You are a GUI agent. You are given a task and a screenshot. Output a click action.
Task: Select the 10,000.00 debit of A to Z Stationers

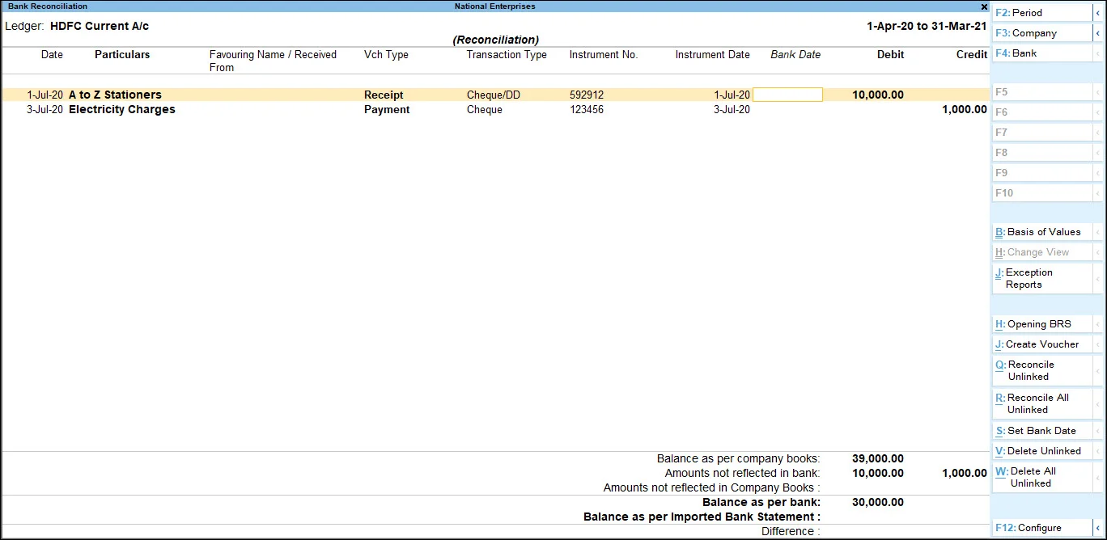(x=878, y=95)
